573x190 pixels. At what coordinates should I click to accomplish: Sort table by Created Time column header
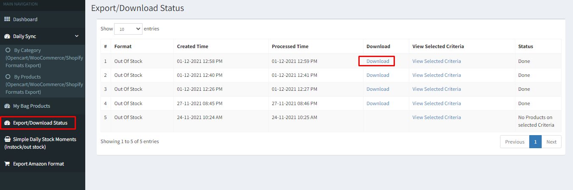point(193,46)
